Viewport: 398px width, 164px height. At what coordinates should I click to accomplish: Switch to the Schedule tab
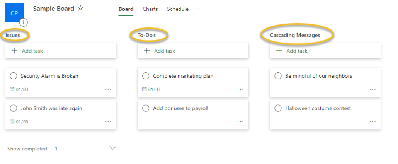(x=178, y=9)
